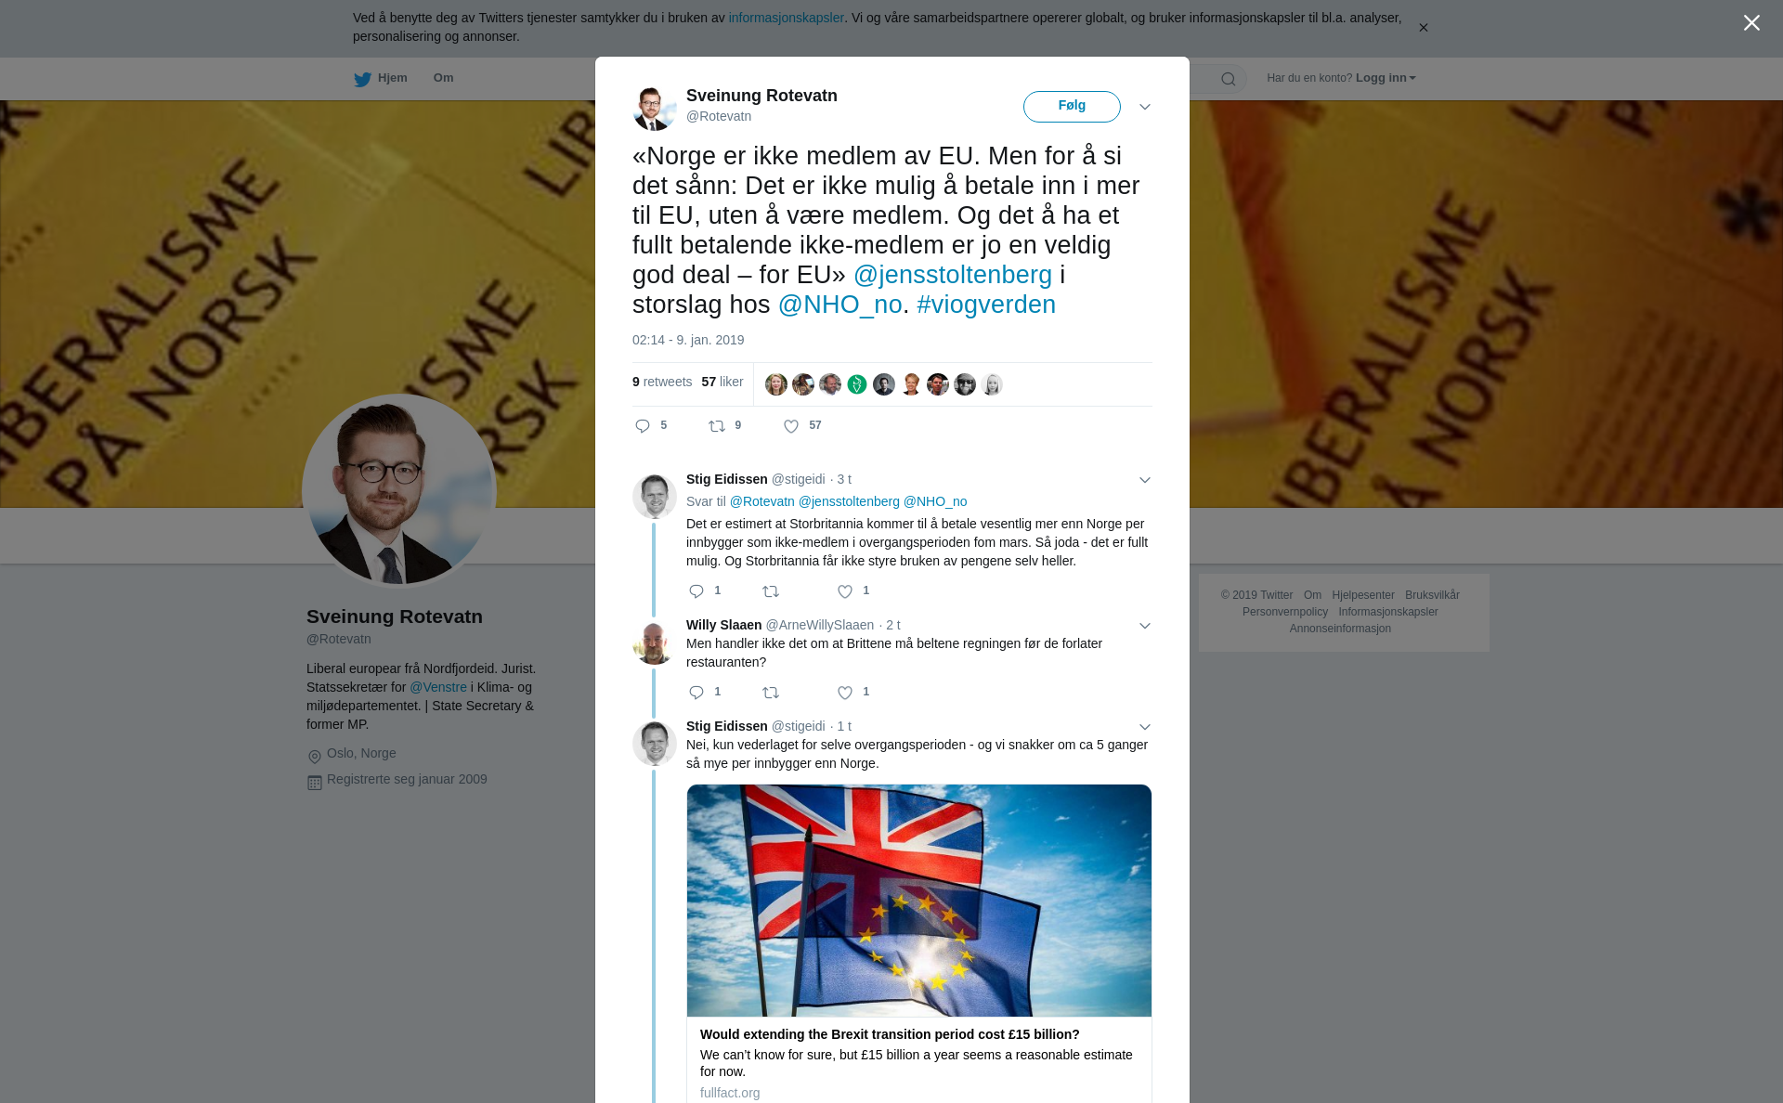Open Willy Slaaen tweet options chevron
The height and width of the screenshot is (1103, 1783).
(x=1145, y=626)
